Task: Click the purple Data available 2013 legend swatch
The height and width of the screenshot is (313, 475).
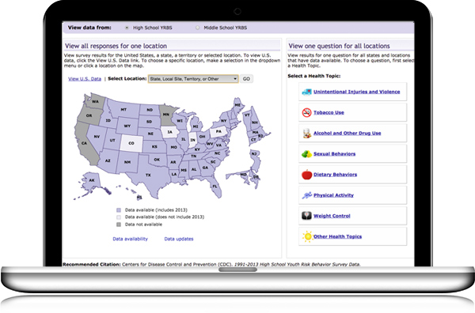Action: (119, 210)
